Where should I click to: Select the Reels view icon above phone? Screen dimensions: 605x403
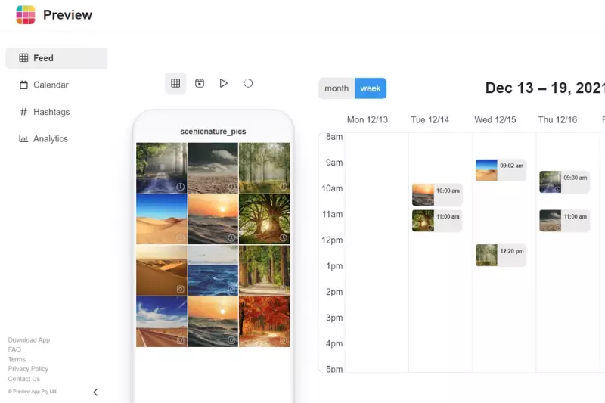[x=200, y=83]
